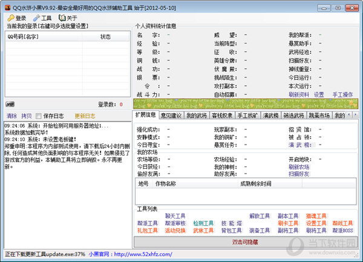Open the 礼包工具 tool
363x262 pixels.
point(148,231)
